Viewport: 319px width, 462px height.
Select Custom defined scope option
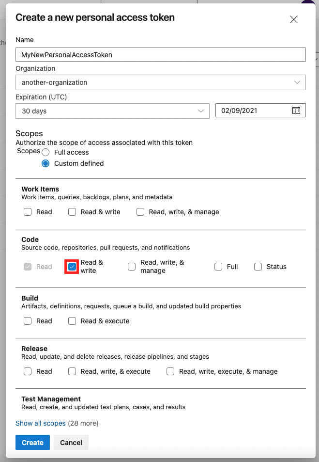(45, 163)
